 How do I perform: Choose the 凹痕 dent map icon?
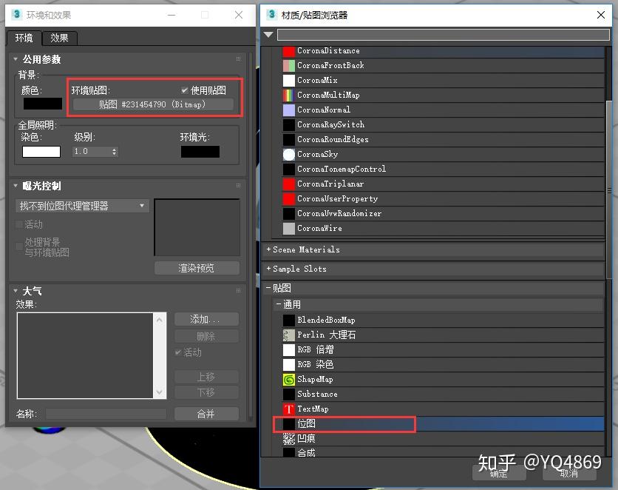[289, 439]
